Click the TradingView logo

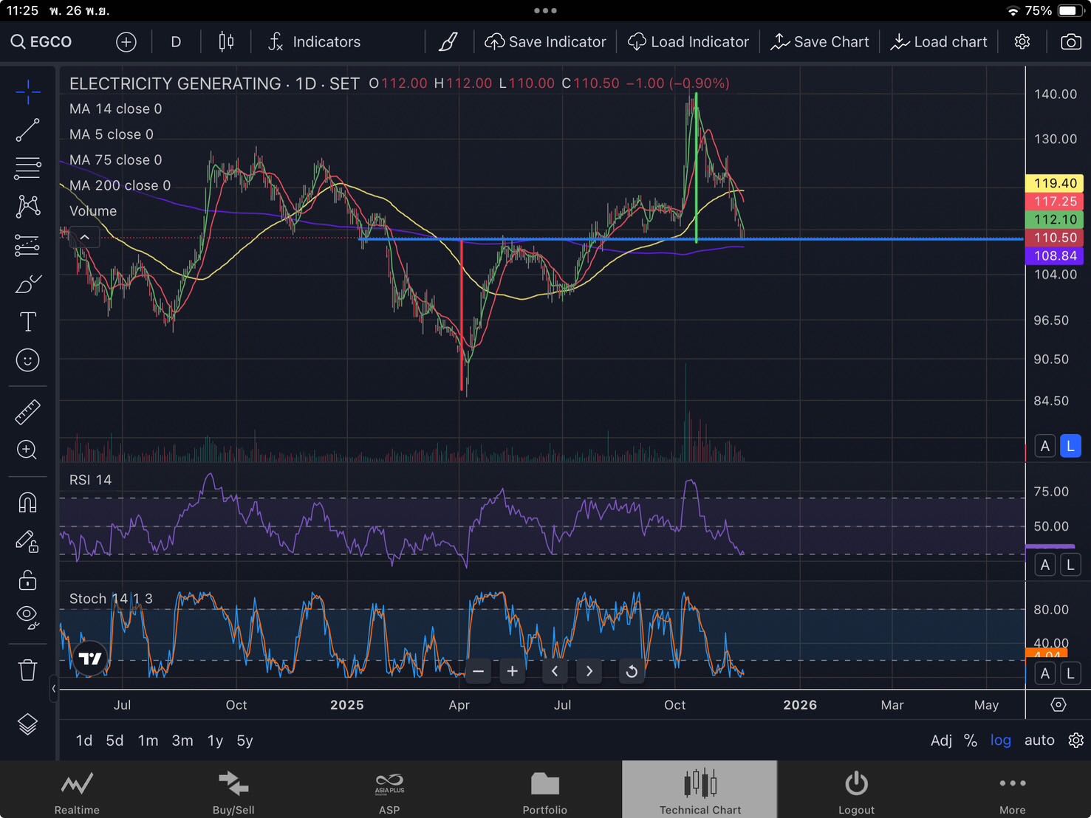tap(90, 659)
